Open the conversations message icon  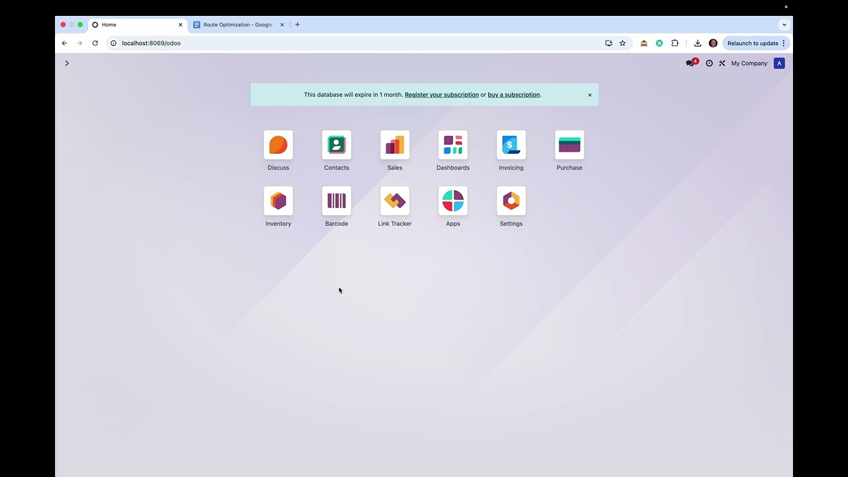coord(690,64)
